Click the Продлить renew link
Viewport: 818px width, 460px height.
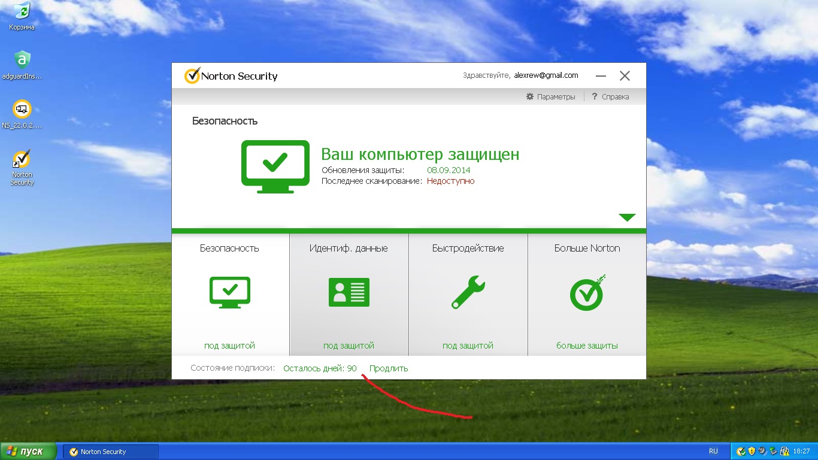[x=389, y=368]
